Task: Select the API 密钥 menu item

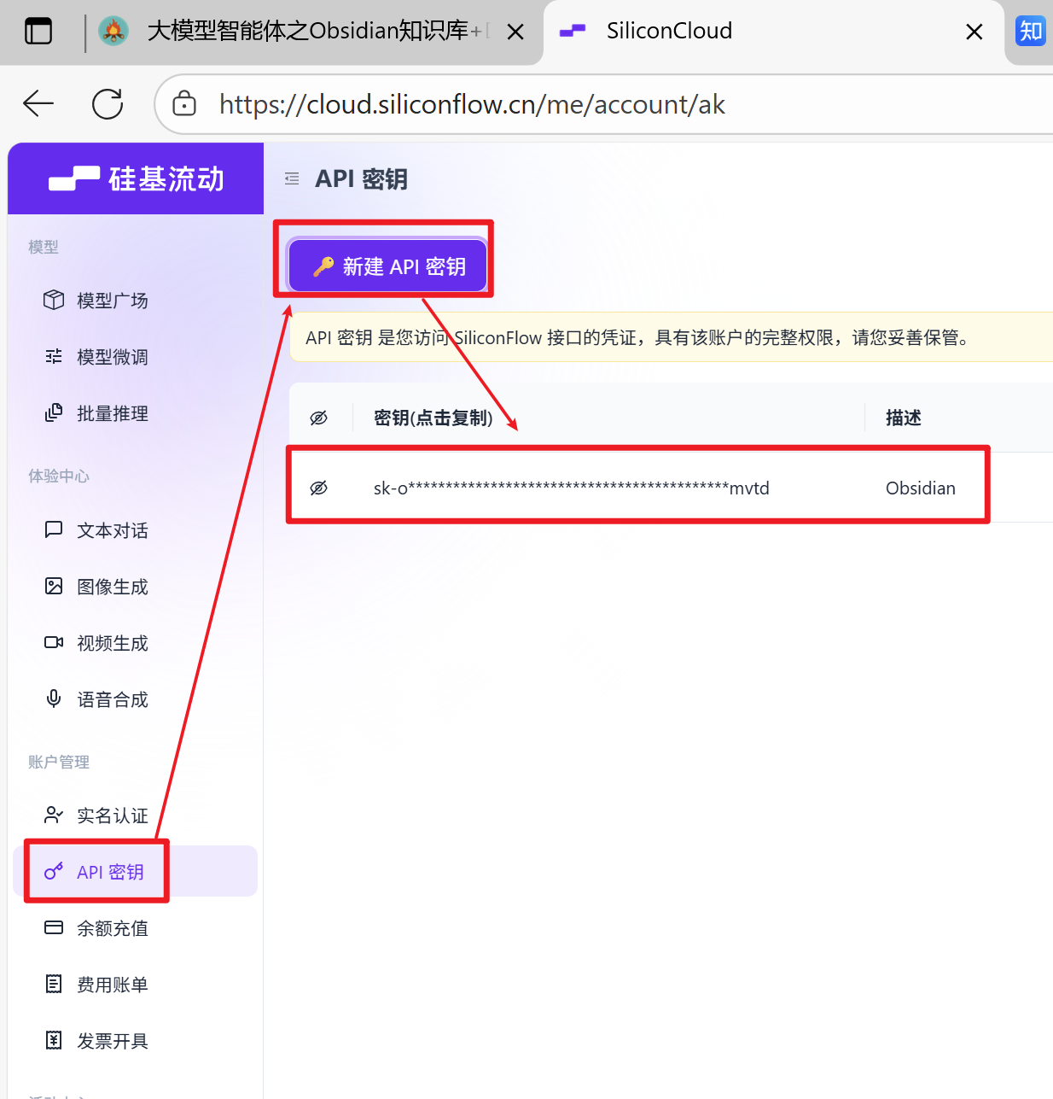Action: point(110,872)
